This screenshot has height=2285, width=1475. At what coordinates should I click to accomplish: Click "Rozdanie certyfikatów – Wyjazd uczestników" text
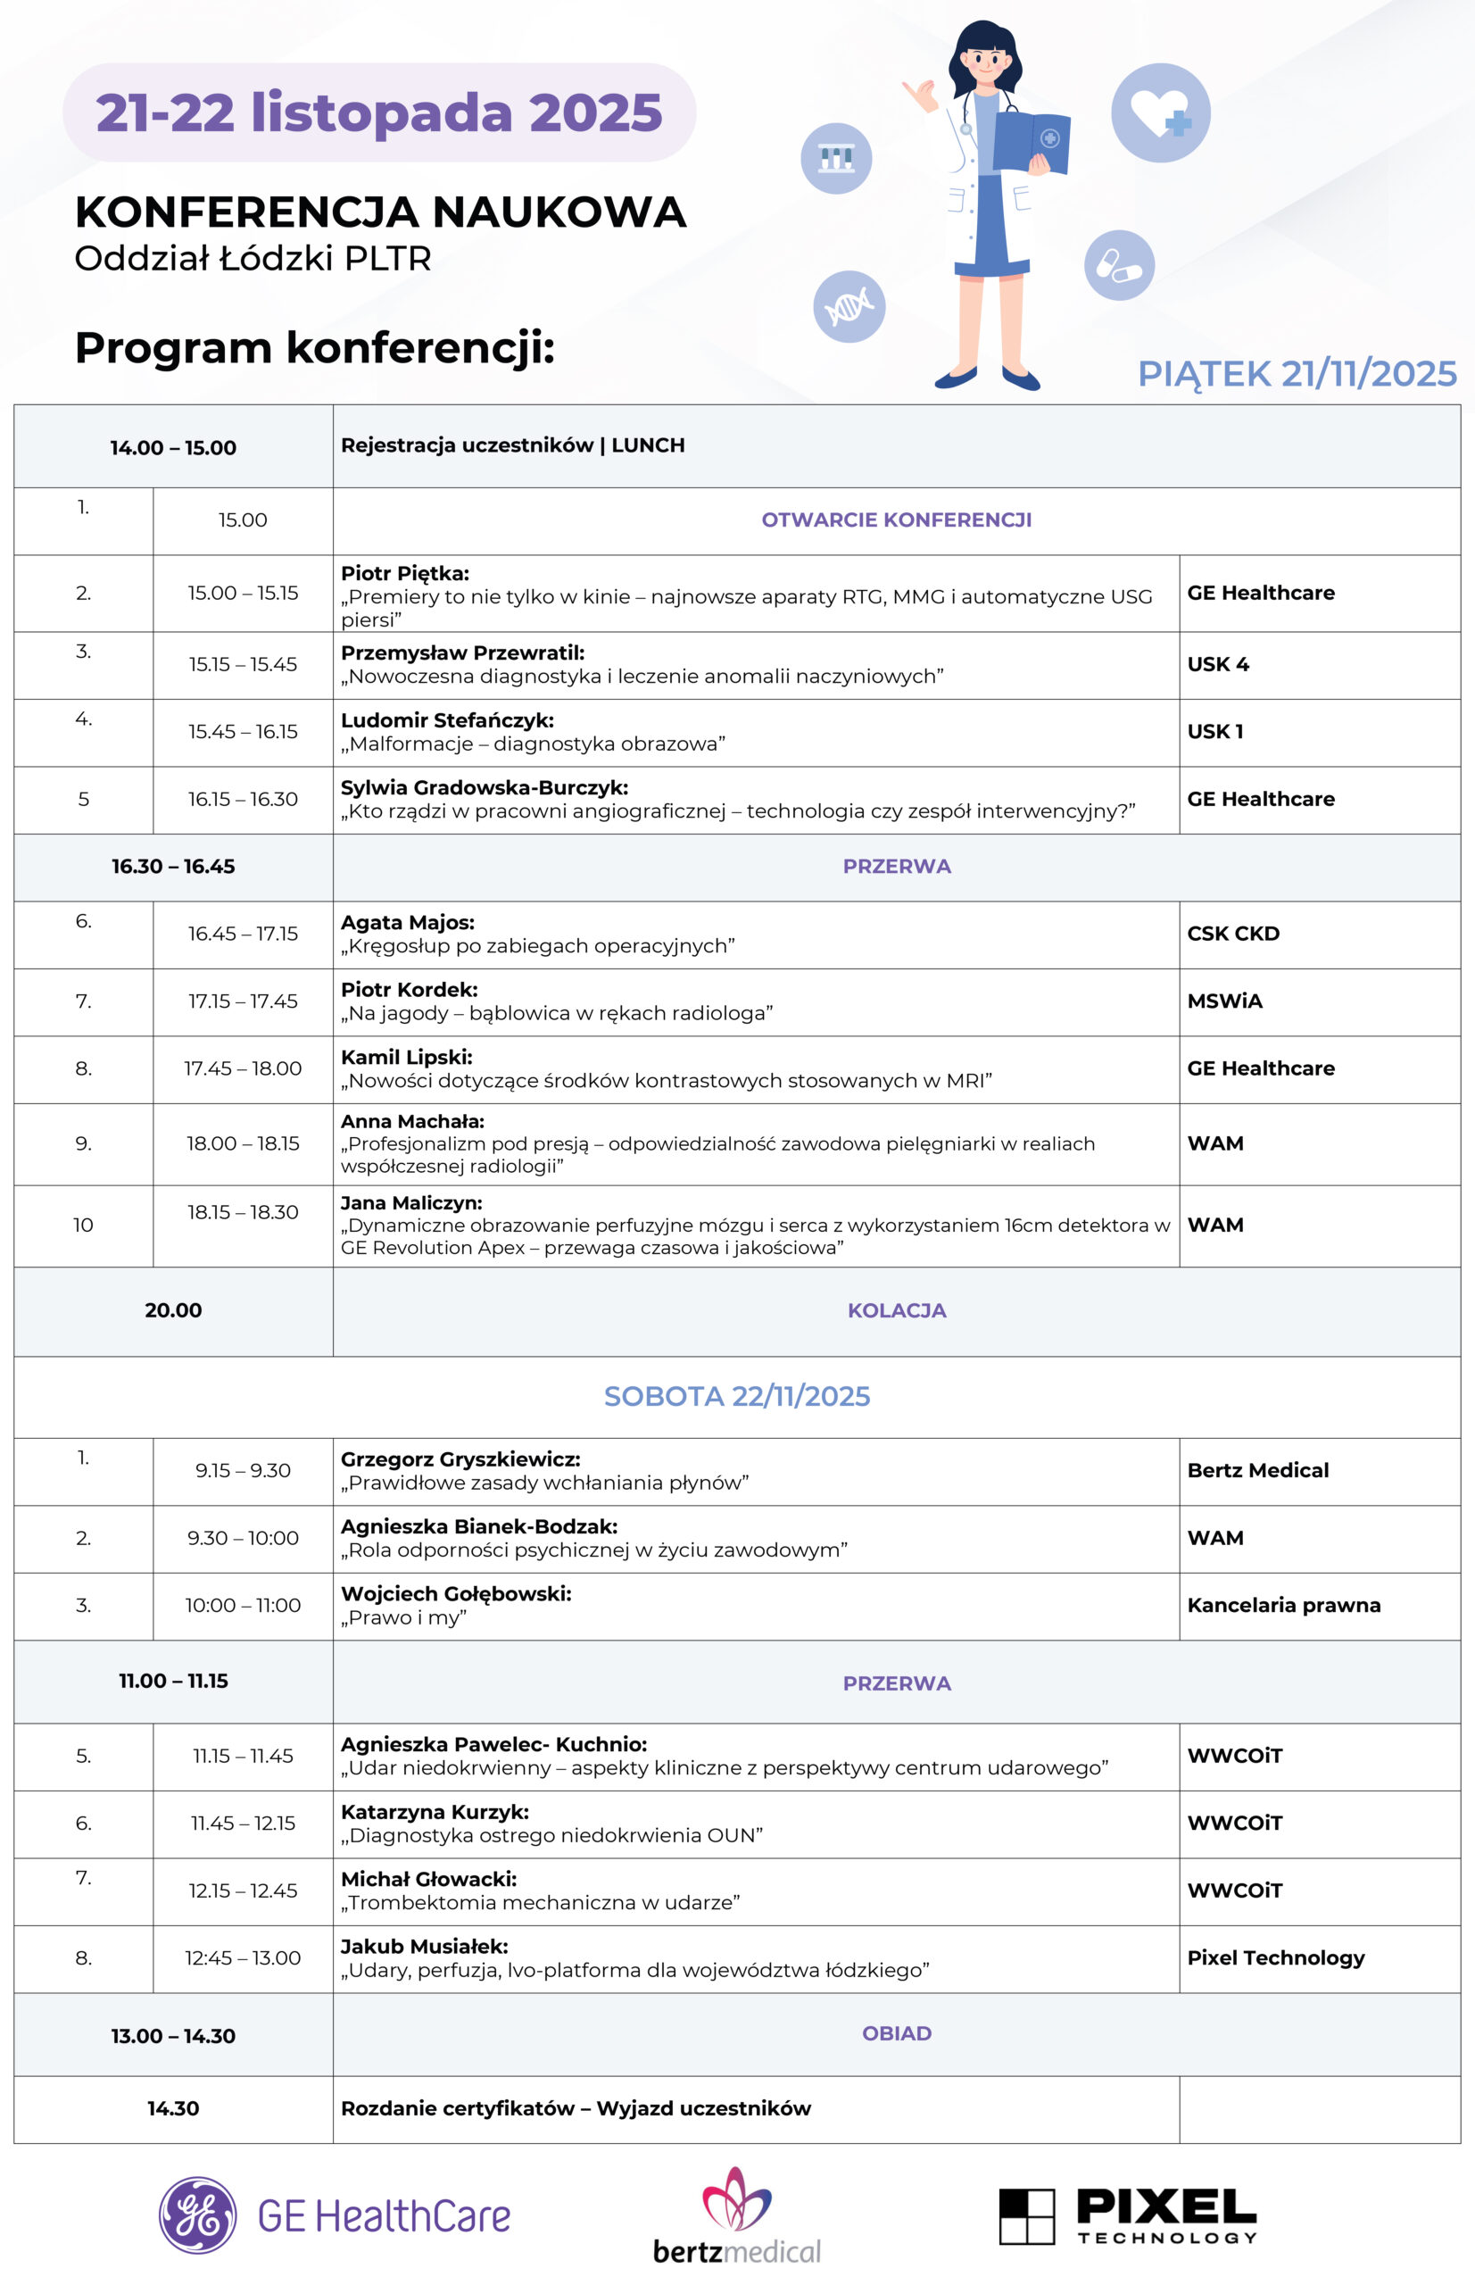(x=576, y=2107)
